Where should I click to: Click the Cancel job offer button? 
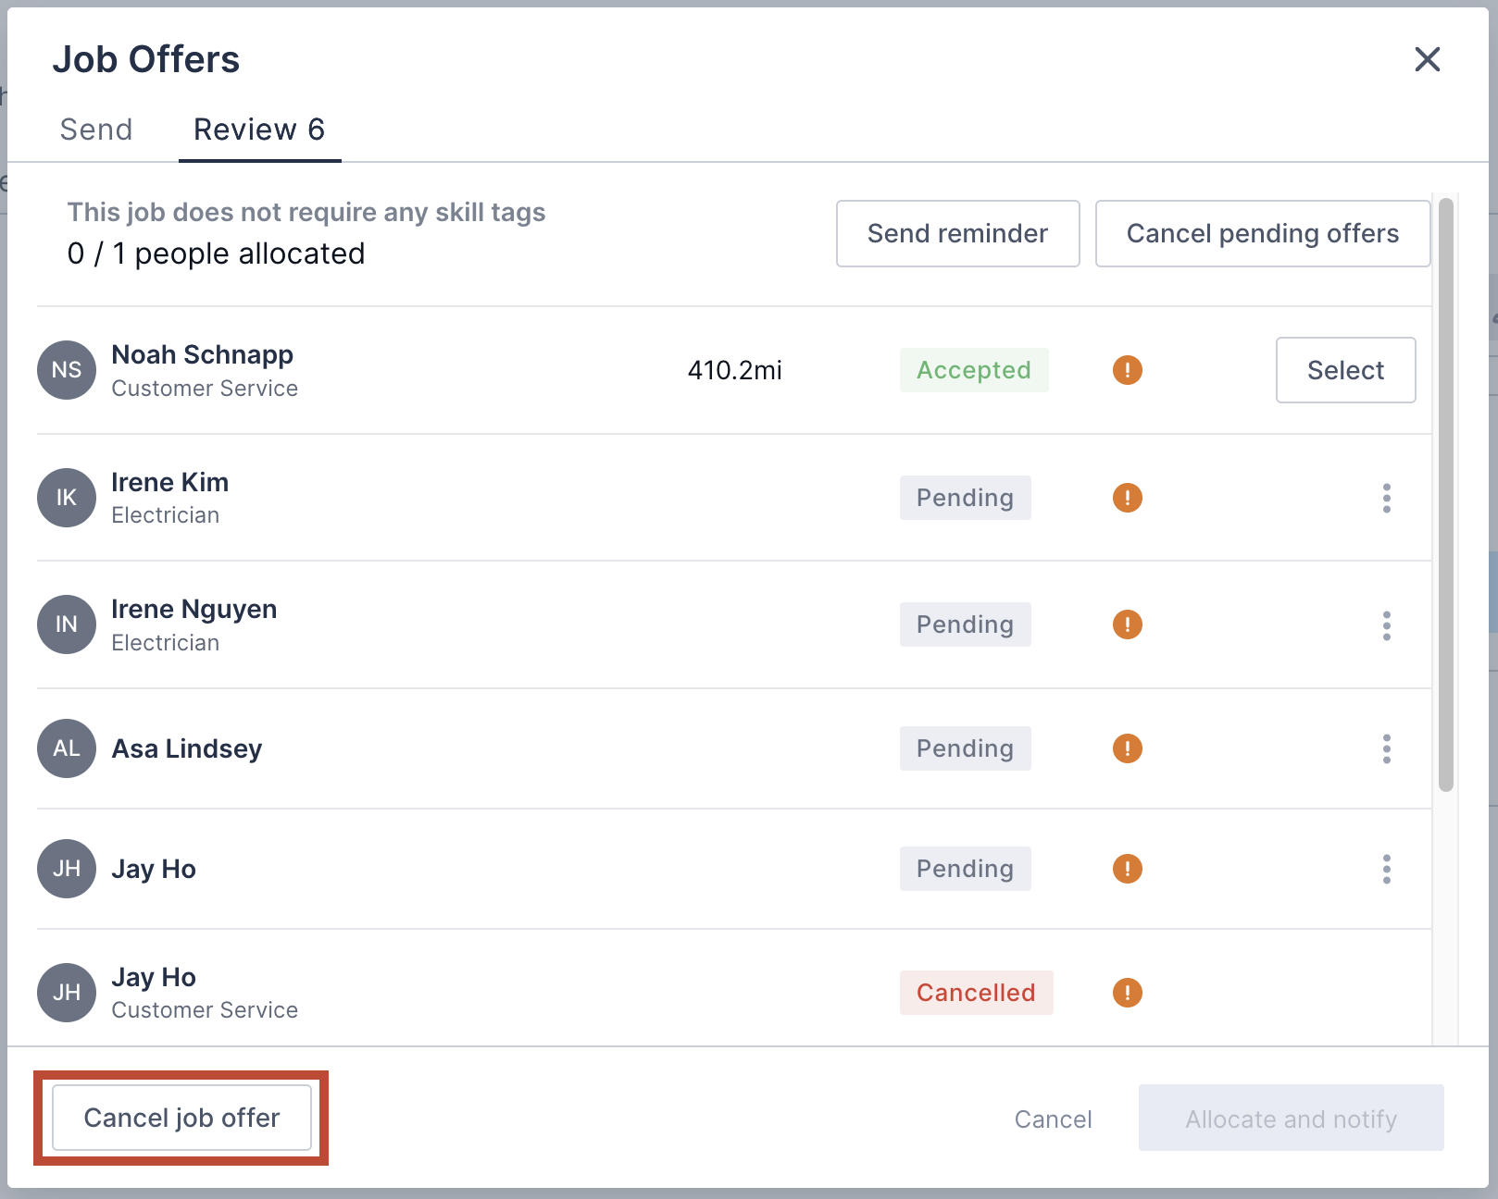tap(181, 1118)
